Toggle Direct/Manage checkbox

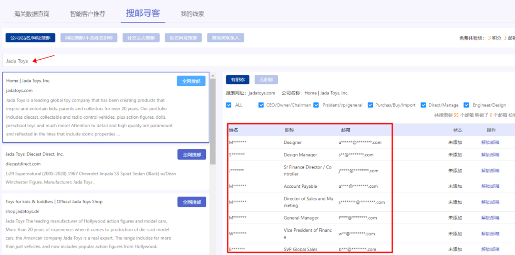[x=423, y=105]
